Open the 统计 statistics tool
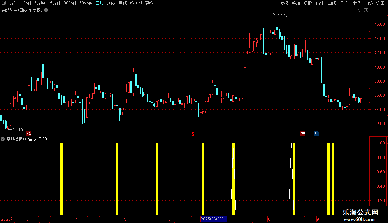Screen dimensions: 388x223 tap(320, 3)
